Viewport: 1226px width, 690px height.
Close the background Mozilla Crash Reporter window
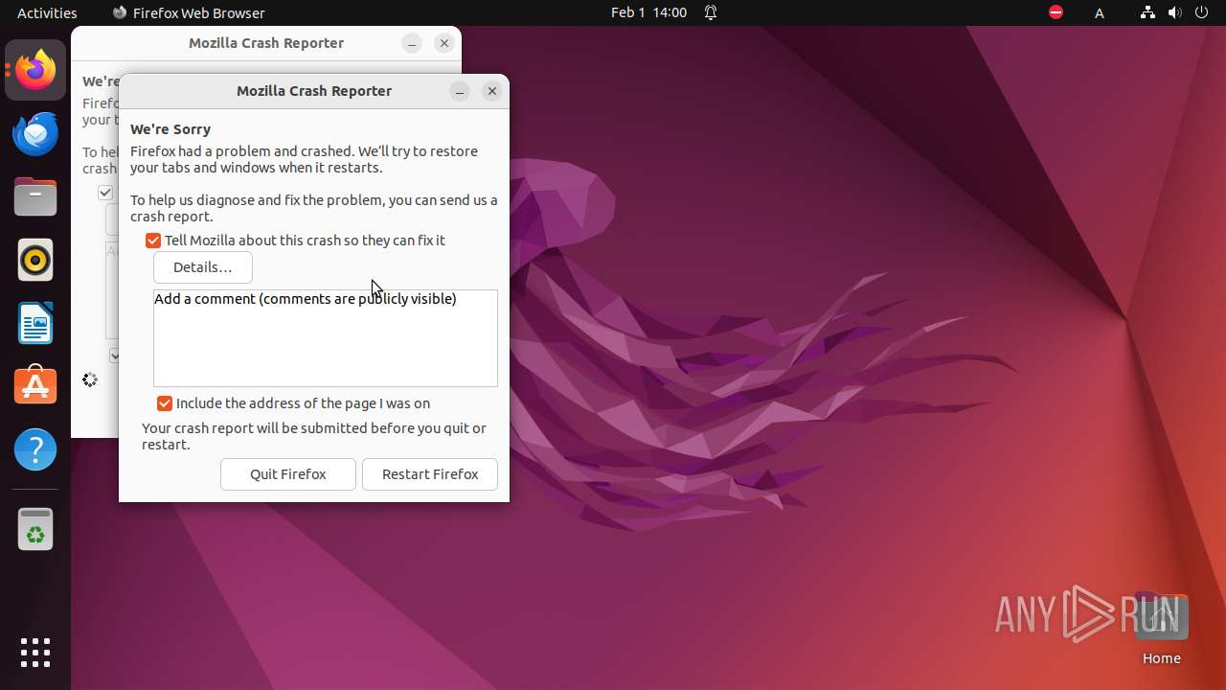(x=443, y=43)
